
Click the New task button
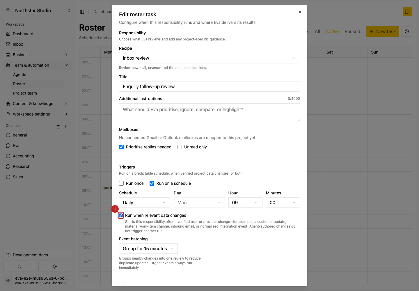(x=382, y=31)
